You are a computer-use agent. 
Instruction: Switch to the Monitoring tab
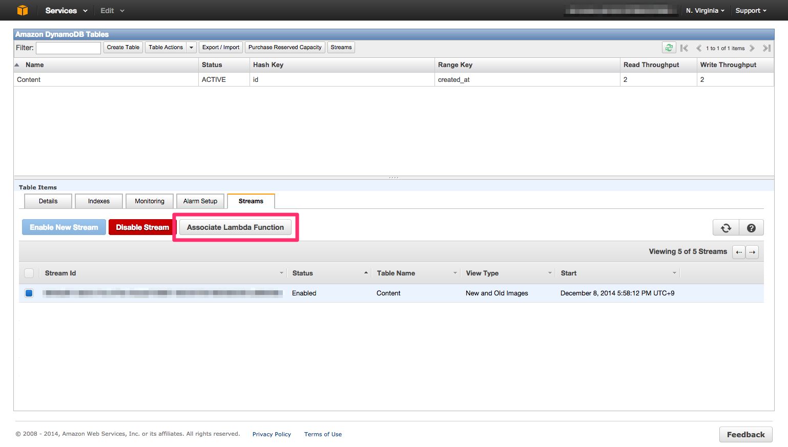point(149,201)
